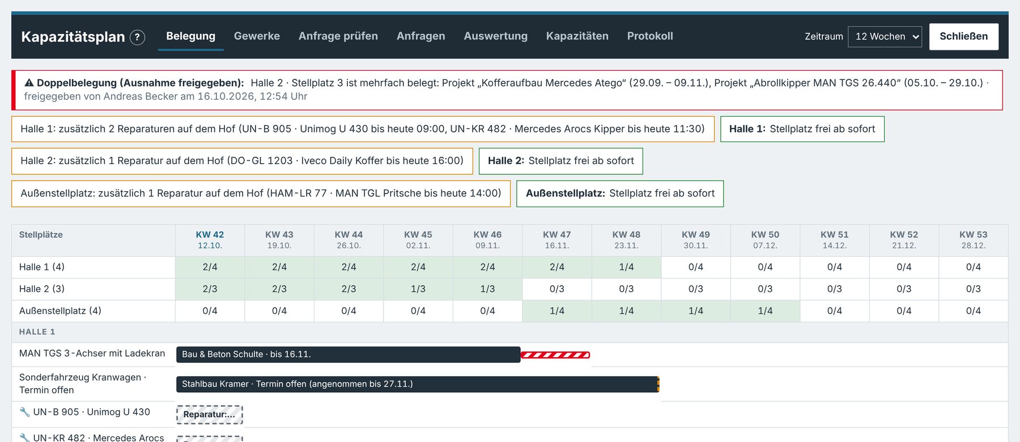Click the MAN TGS 3-Achser mit Ladekran row label
The image size is (1020, 442).
(92, 353)
